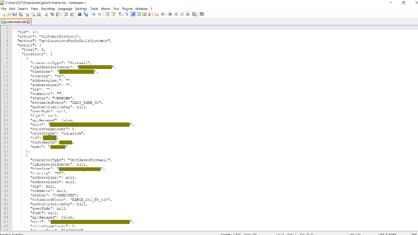Click the Copy toolbar icon
The height and width of the screenshot is (235, 418).
pyautogui.click(x=52, y=14)
